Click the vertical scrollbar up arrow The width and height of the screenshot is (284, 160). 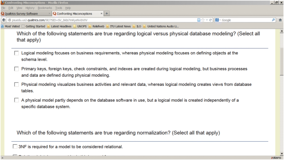pyautogui.click(x=282, y=32)
